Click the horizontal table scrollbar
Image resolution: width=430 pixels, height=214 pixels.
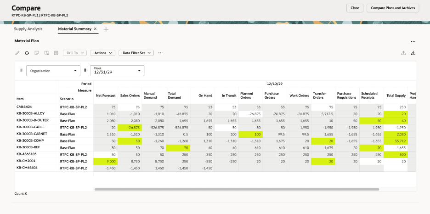point(237,189)
